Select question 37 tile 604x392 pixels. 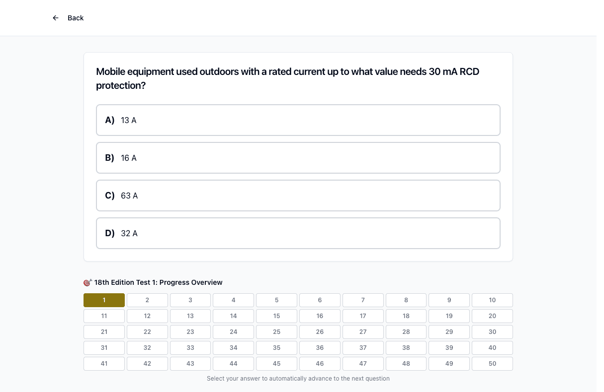click(363, 348)
